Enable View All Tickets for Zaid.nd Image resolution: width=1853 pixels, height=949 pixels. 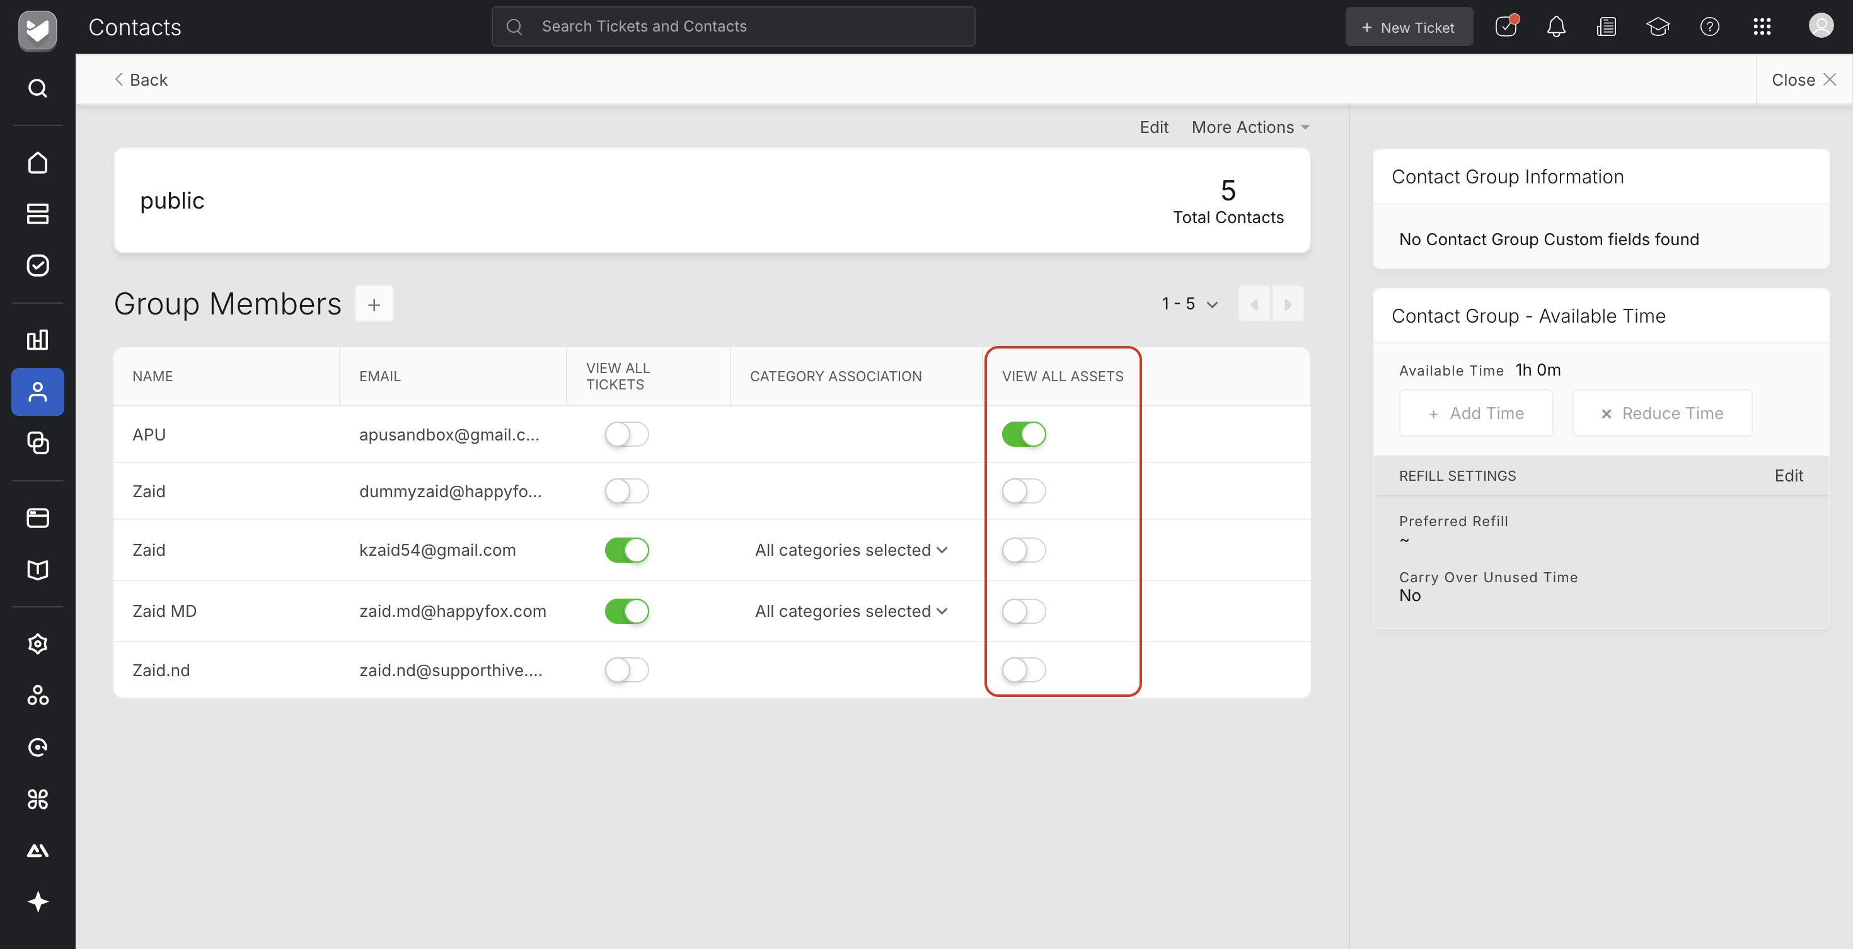tap(626, 670)
